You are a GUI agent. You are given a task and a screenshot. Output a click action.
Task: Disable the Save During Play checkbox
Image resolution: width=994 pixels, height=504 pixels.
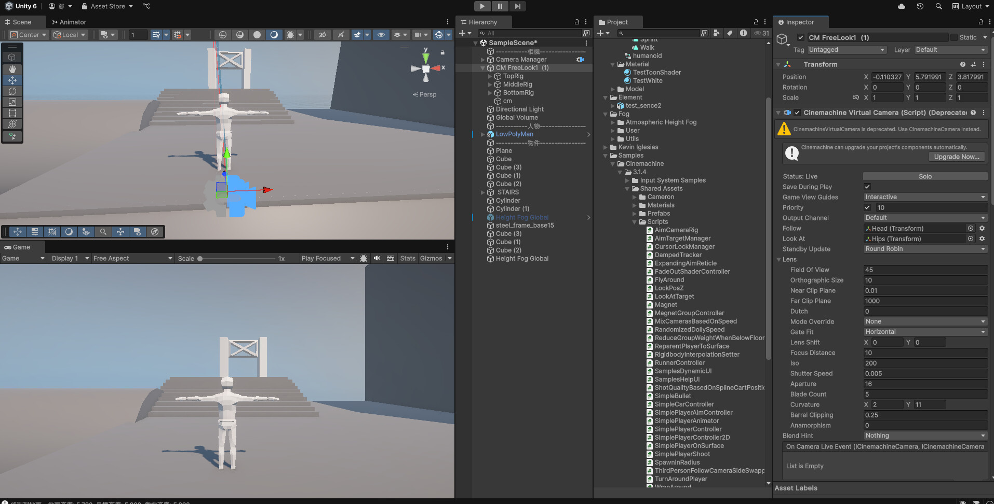[x=867, y=187]
